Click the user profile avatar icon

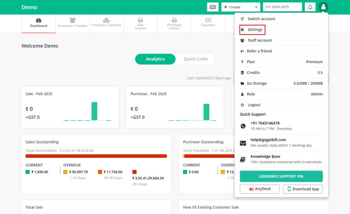(323, 7)
